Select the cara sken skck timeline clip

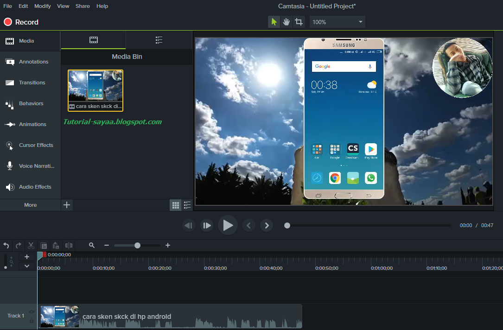pos(170,316)
